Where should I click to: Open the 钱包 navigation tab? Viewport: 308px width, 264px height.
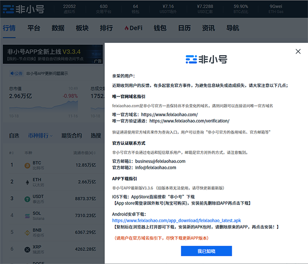pyautogui.click(x=160, y=28)
